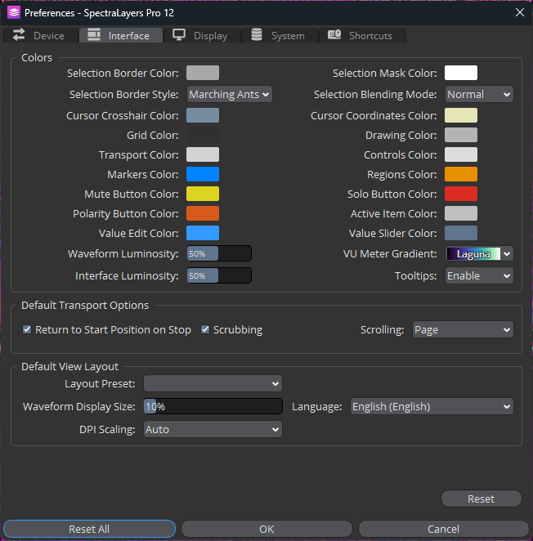Open the Display tab

coord(202,35)
